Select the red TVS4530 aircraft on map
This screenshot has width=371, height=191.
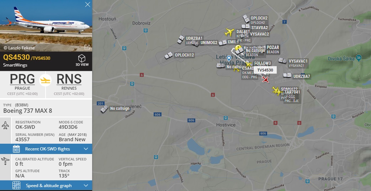[x=265, y=80]
